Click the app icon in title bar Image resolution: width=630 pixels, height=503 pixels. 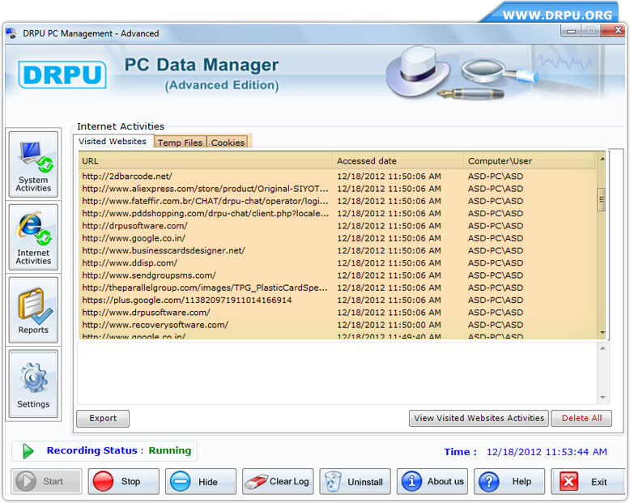coord(11,33)
